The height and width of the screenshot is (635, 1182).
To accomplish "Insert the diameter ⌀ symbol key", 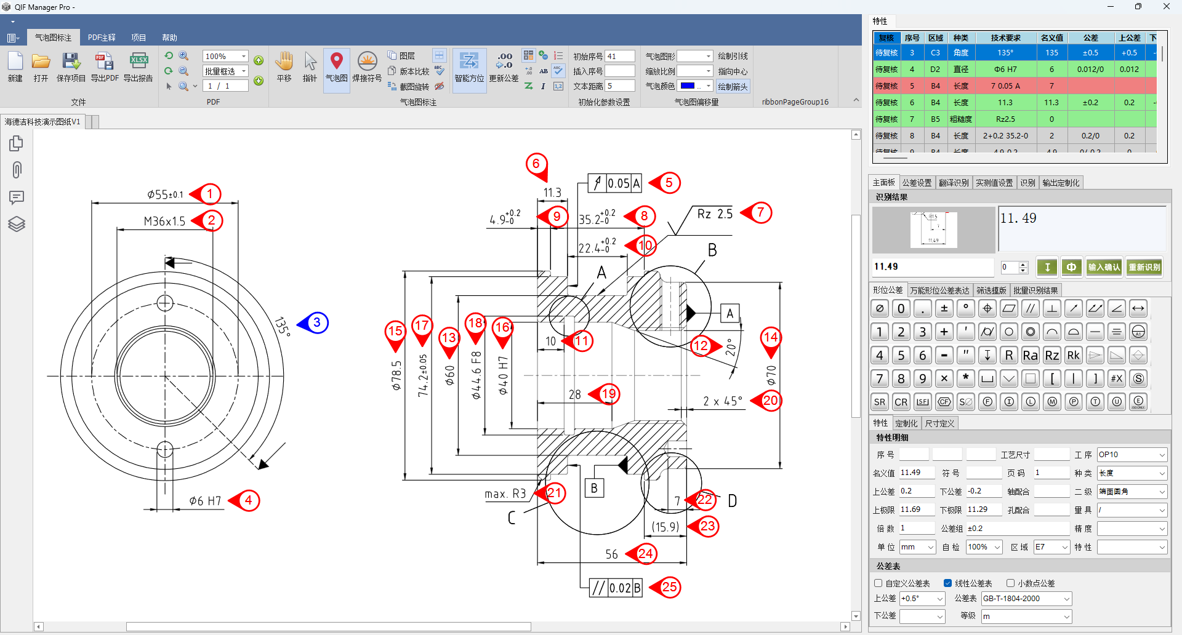I will 880,308.
